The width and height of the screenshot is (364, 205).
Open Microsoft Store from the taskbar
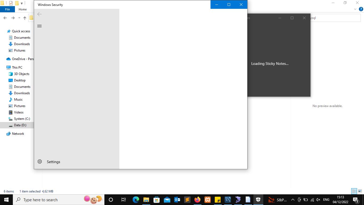pos(156,200)
